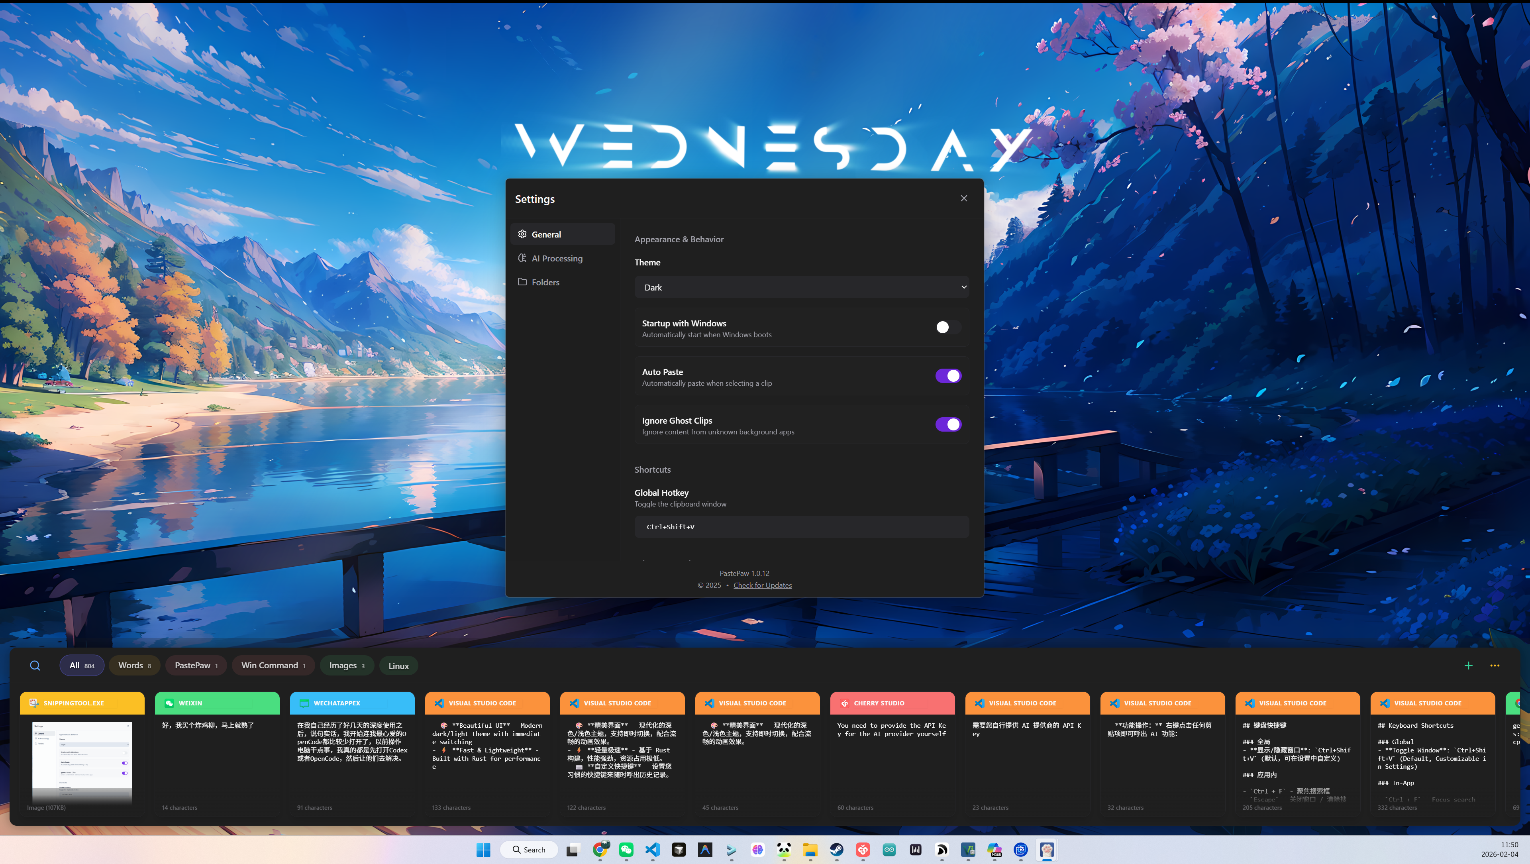Click Visual Studio Code taskbar icon
Viewport: 1530px width, 864px height.
tap(652, 850)
